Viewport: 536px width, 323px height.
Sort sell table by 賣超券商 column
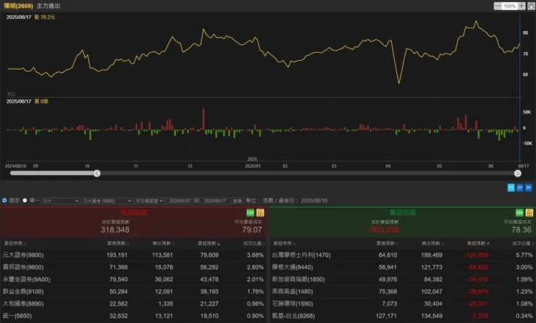coord(285,243)
